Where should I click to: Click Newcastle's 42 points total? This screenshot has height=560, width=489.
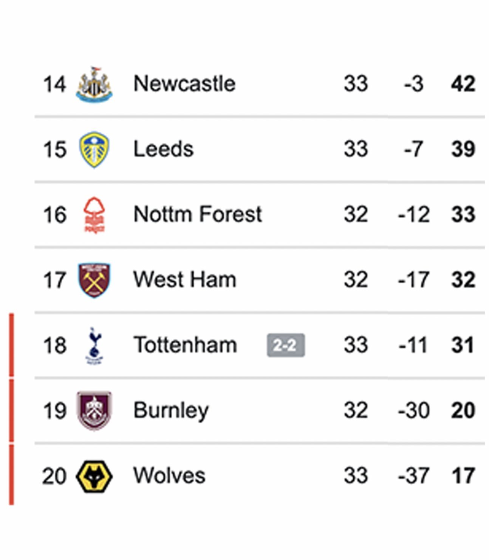coord(463,84)
